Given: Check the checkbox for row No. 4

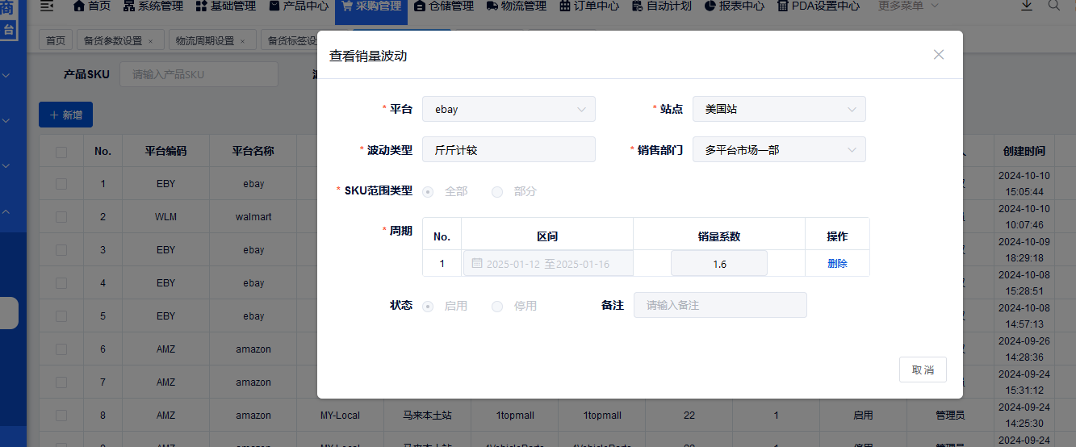Looking at the screenshot, I should pyautogui.click(x=61, y=283).
